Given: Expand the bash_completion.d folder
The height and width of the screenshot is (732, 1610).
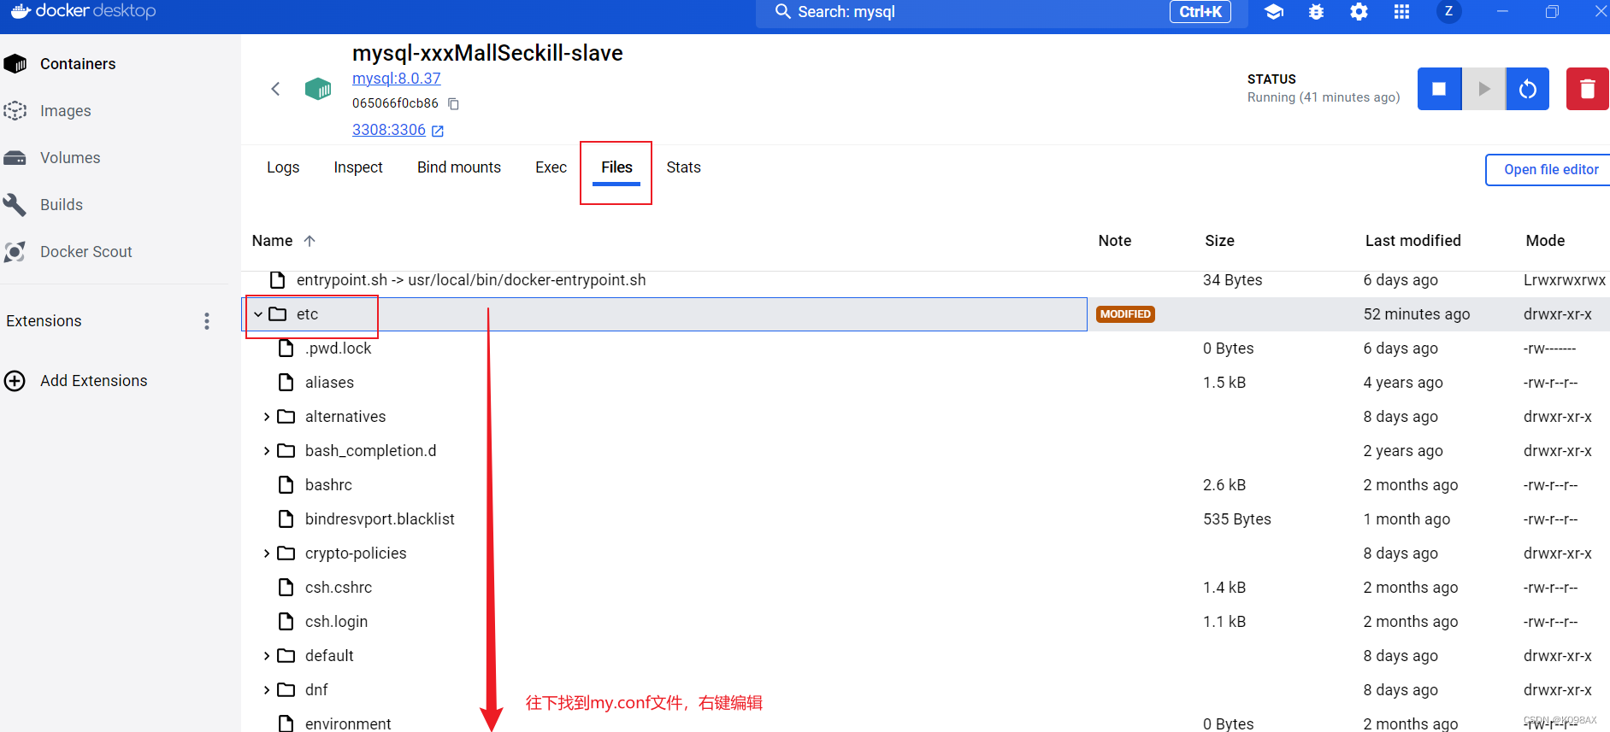Looking at the screenshot, I should tap(267, 451).
